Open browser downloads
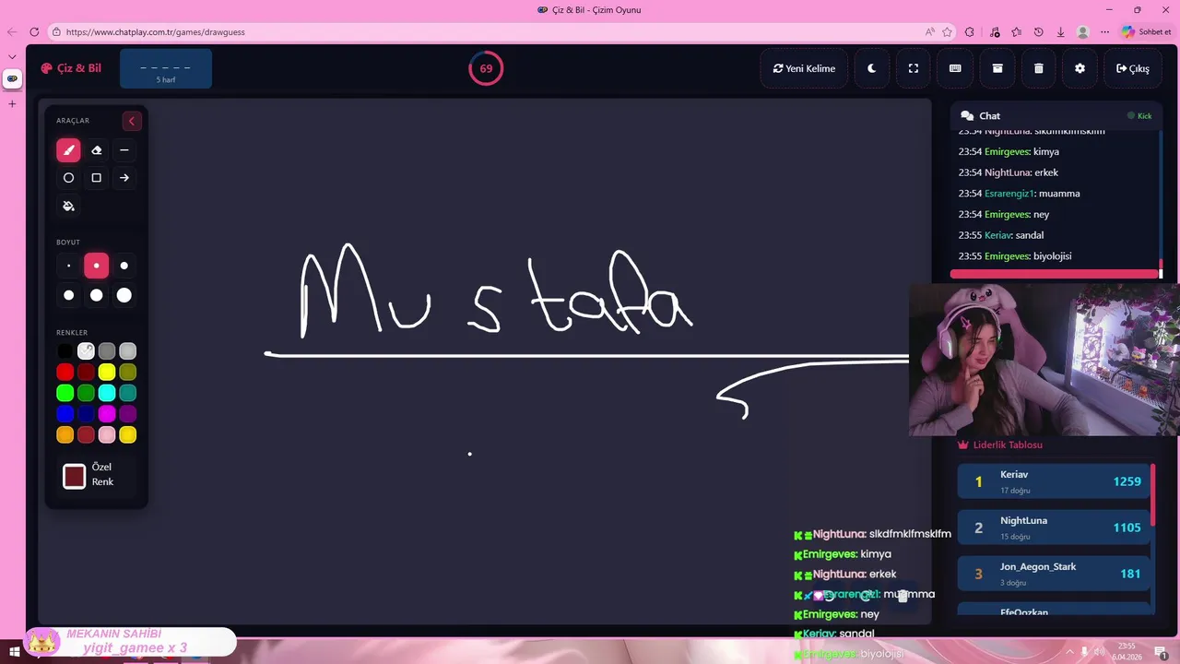This screenshot has height=664, width=1180. tap(1061, 31)
